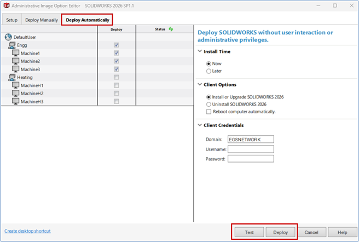Select the Machine3 label

[x=30, y=69]
